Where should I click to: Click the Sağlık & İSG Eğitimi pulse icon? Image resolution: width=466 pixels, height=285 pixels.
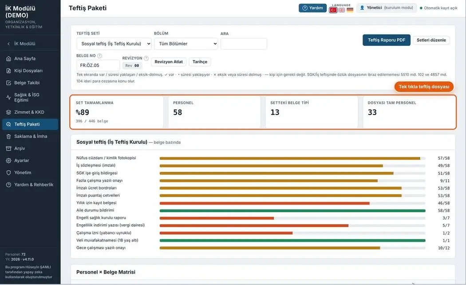click(x=8, y=97)
